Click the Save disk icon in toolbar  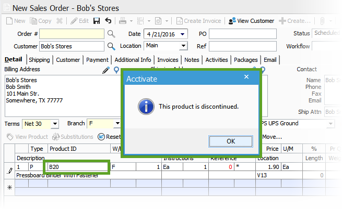(97, 21)
